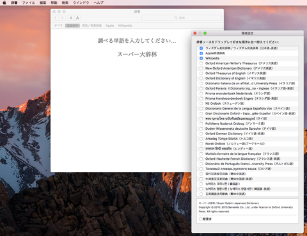Enable the Oxford German Dictionary checkbox

(x=201, y=134)
